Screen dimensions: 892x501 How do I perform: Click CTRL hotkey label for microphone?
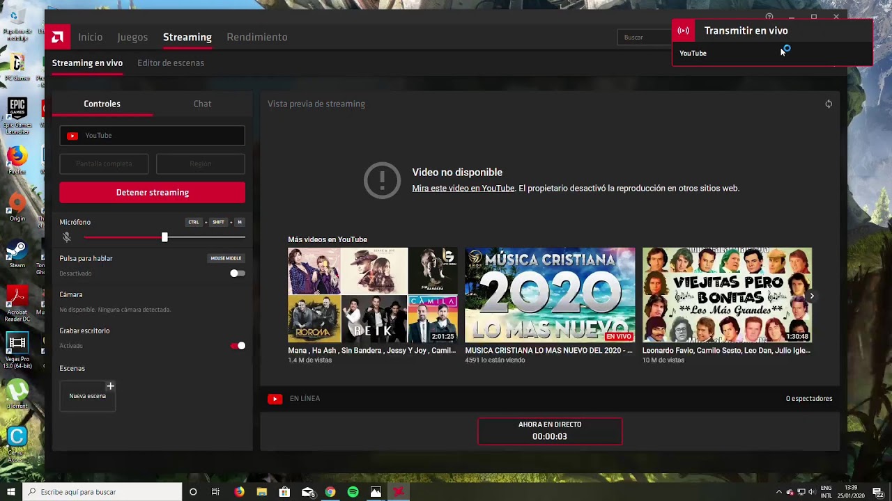[194, 222]
